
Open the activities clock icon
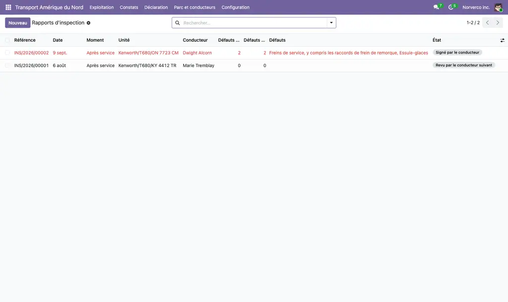point(450,7)
